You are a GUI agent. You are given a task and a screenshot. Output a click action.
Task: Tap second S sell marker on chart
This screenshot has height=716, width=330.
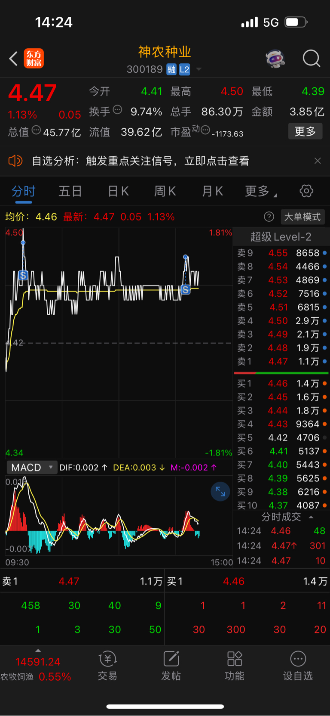[x=186, y=290]
